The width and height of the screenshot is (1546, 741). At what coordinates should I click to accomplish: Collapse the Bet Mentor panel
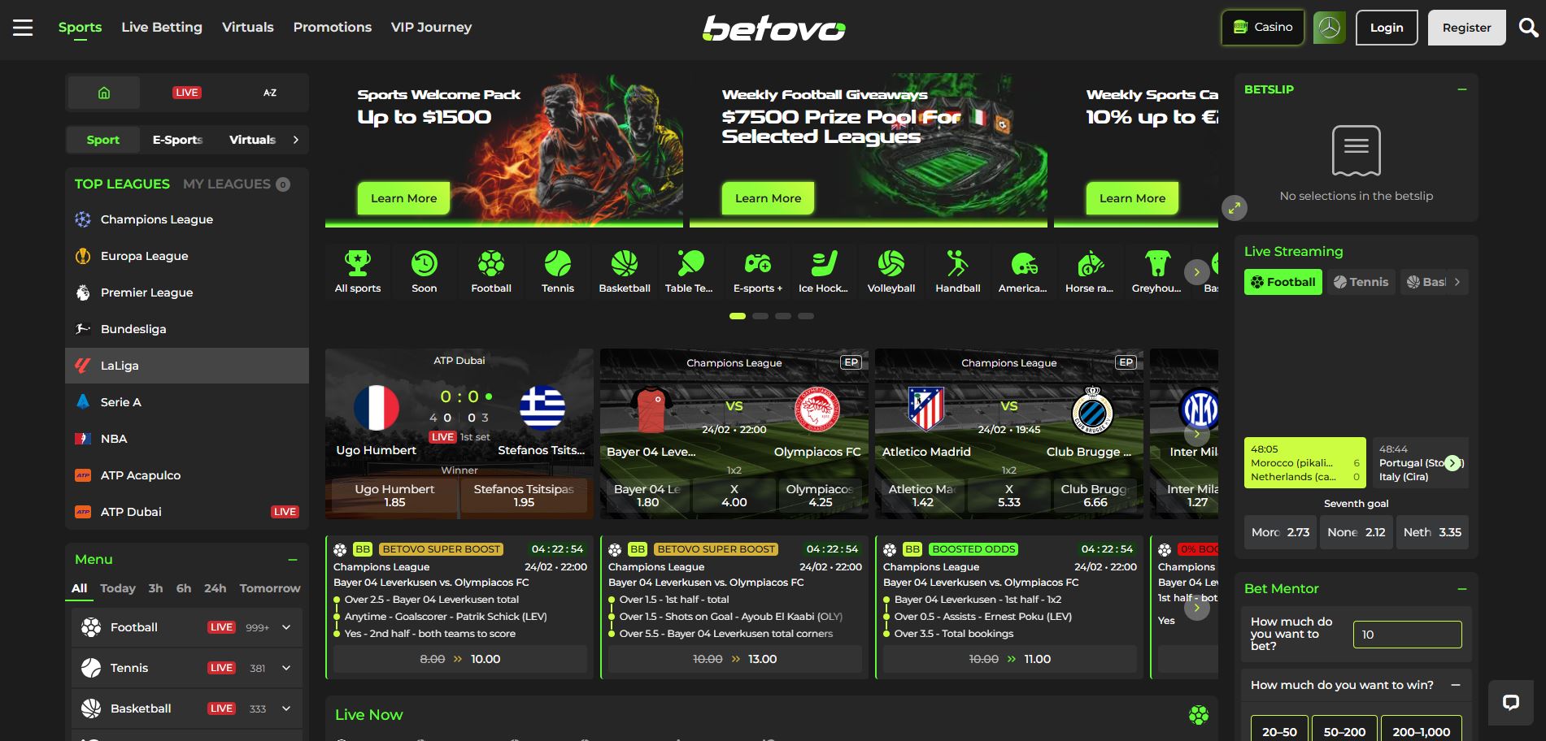(1462, 588)
